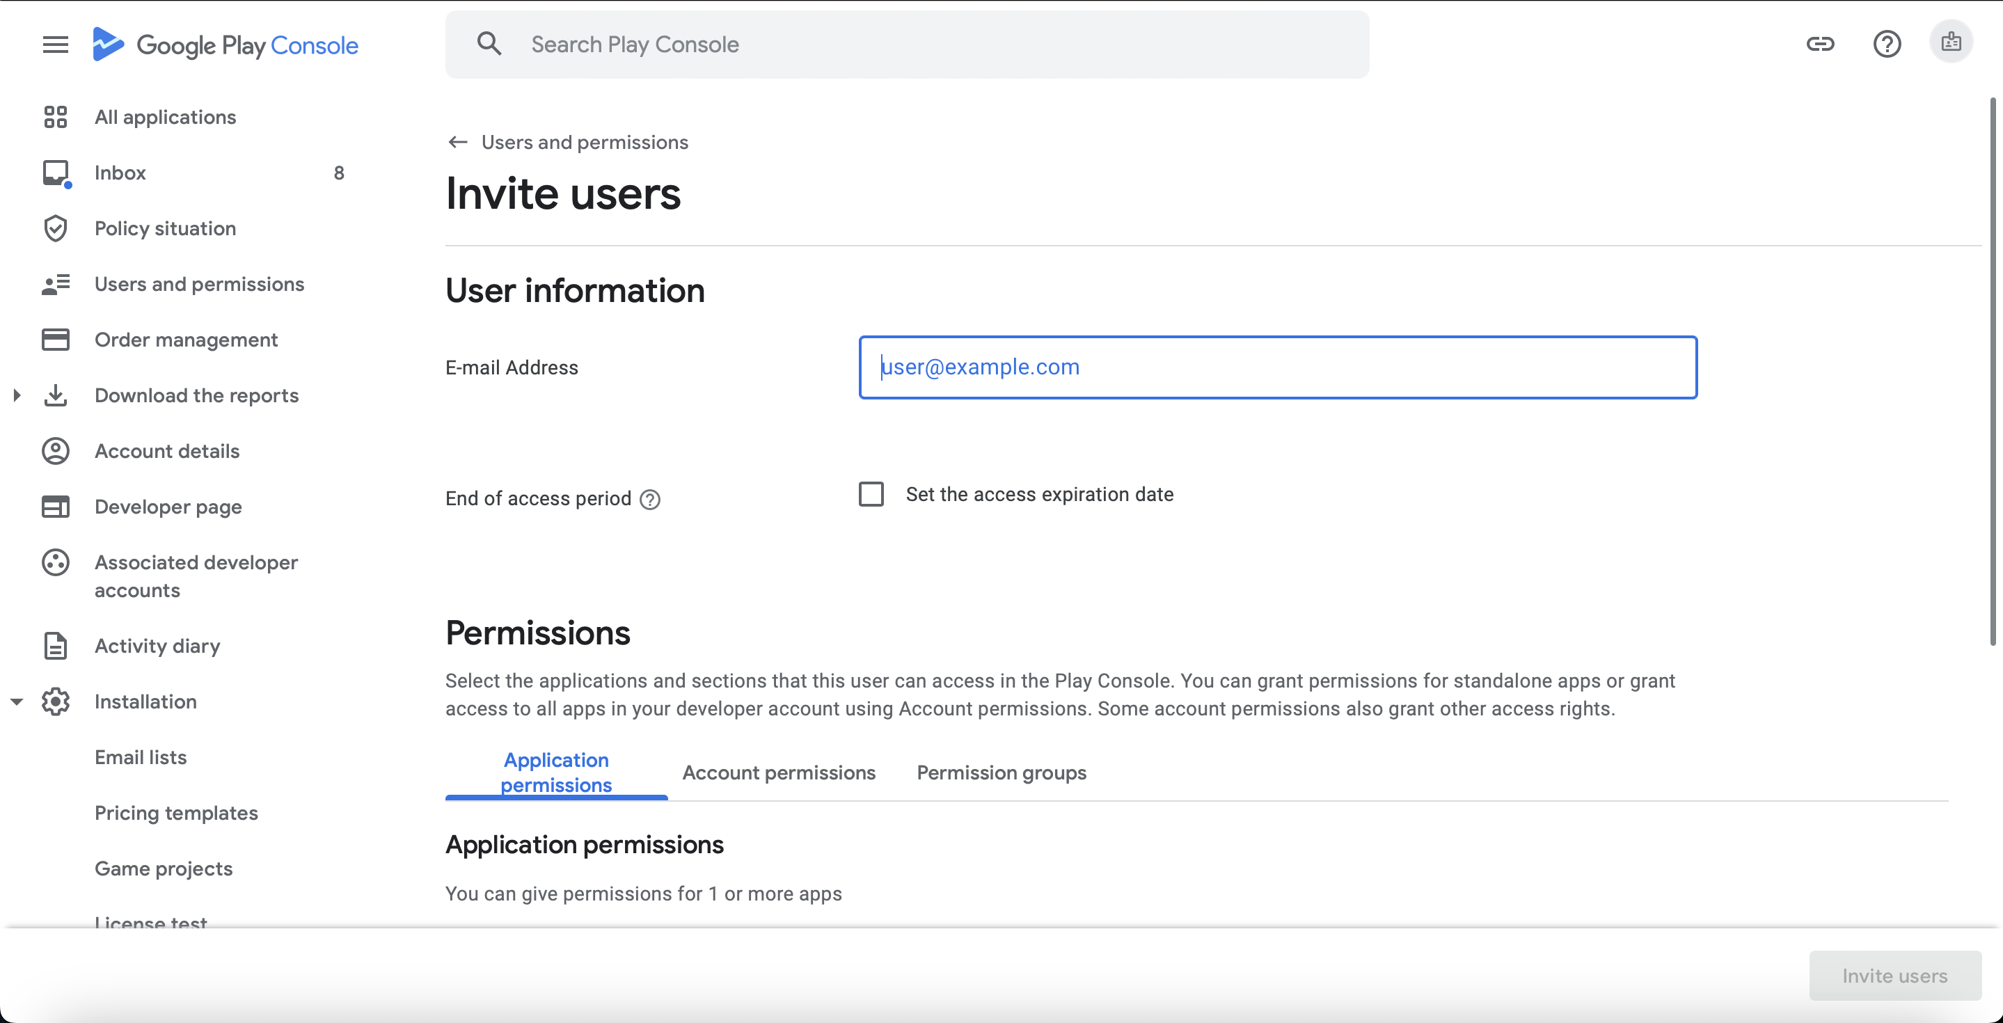Viewport: 2003px width, 1023px height.
Task: Open the hamburger navigation menu
Action: pyautogui.click(x=55, y=45)
